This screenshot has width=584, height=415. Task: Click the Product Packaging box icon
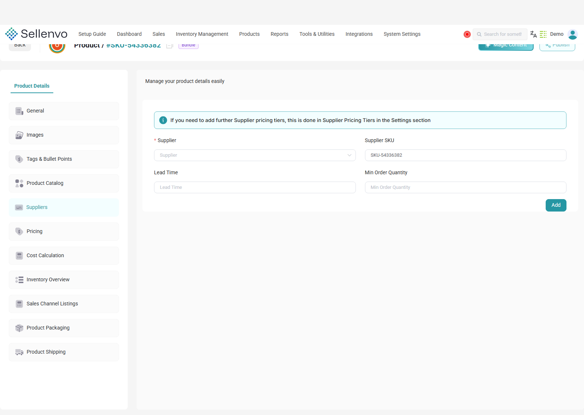point(19,328)
